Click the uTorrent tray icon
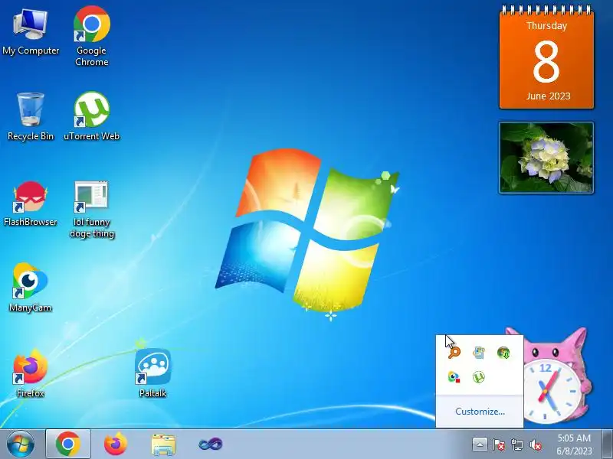613x459 pixels. tap(478, 377)
